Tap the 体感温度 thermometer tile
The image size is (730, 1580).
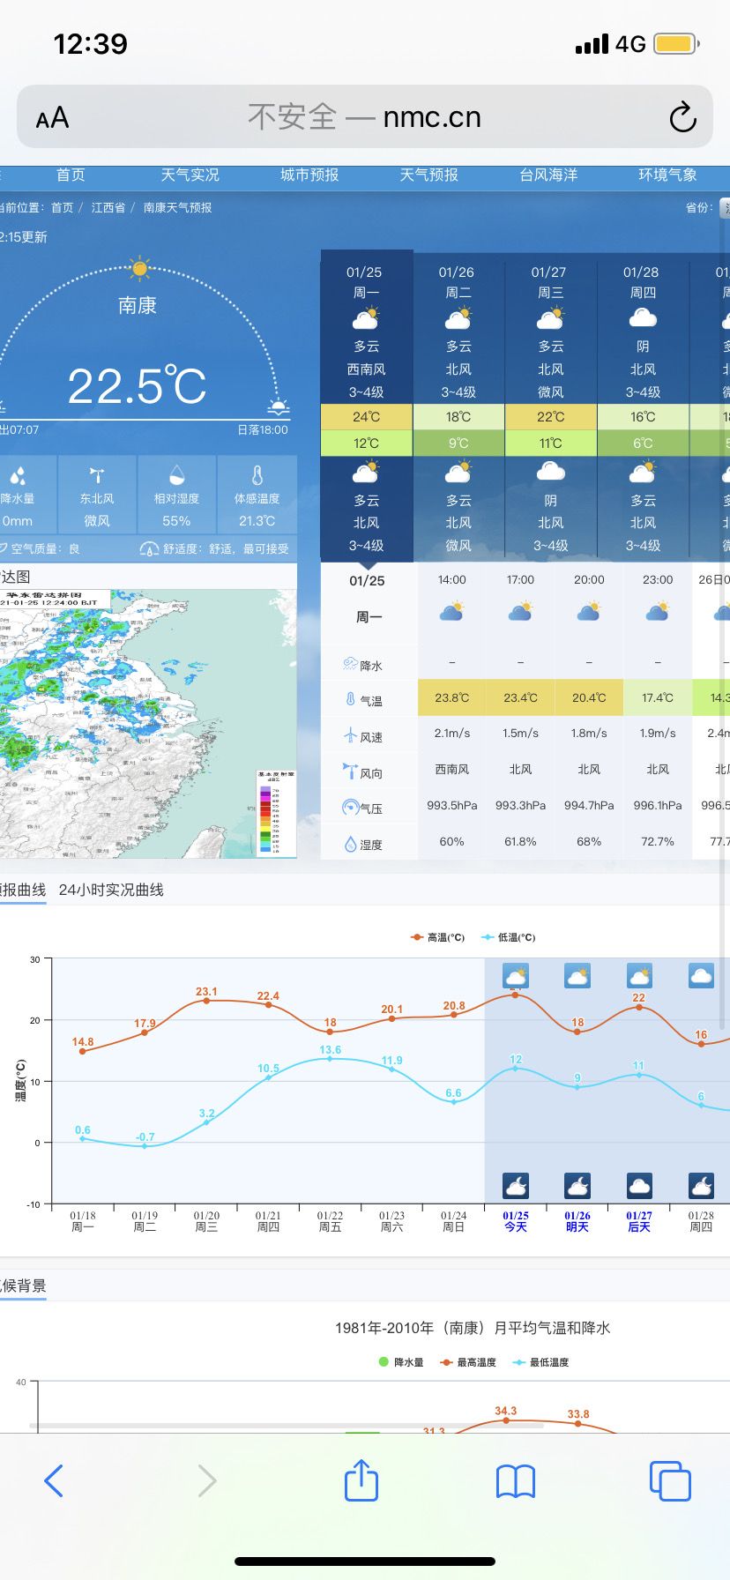point(257,495)
